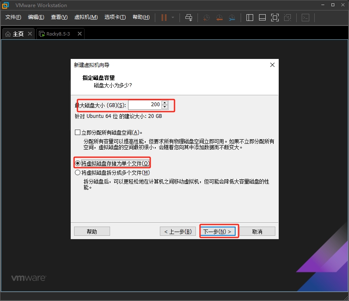
Task: Switch to the Rocky8.5-3 tab
Action: pyautogui.click(x=61, y=34)
